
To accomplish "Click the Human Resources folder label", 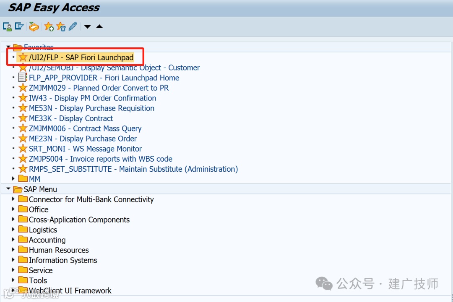I will pyautogui.click(x=59, y=250).
